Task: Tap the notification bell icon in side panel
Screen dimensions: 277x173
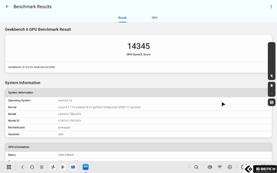Action: pos(272,85)
